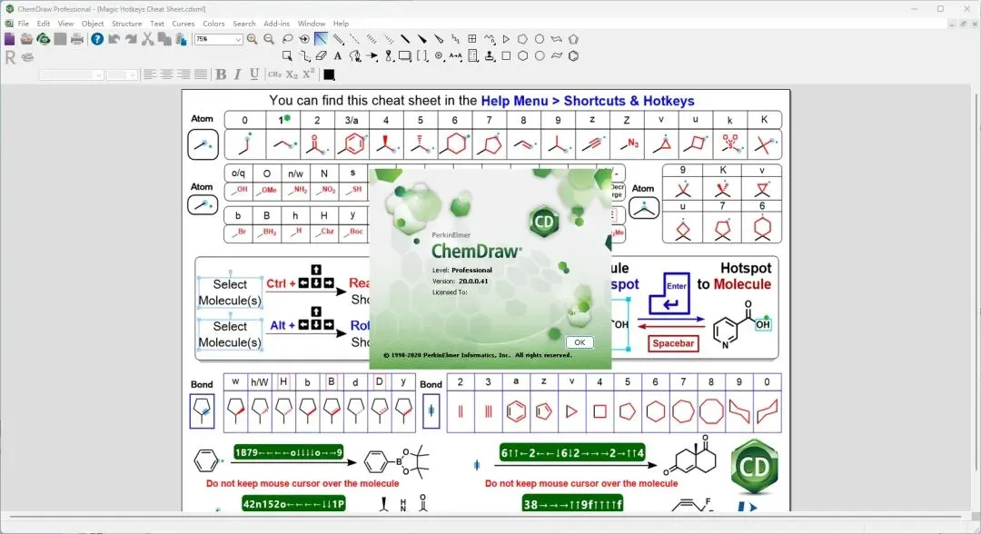
Task: Select the Atom-to-atom mapping A→A tool
Action: click(455, 55)
